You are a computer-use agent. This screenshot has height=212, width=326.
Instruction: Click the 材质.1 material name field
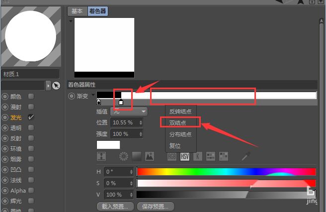pos(30,74)
